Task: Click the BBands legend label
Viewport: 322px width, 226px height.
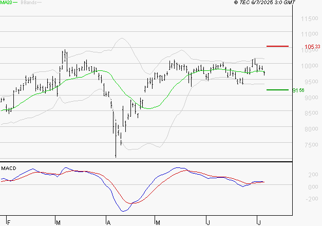Action: pyautogui.click(x=29, y=3)
